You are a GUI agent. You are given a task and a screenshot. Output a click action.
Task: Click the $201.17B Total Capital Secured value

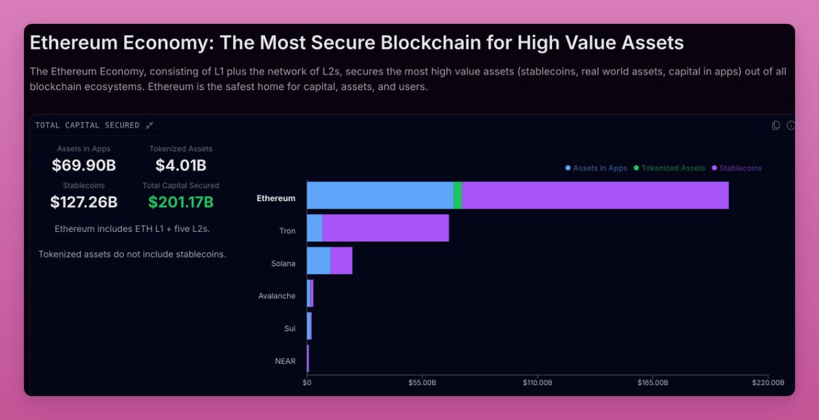tap(181, 202)
